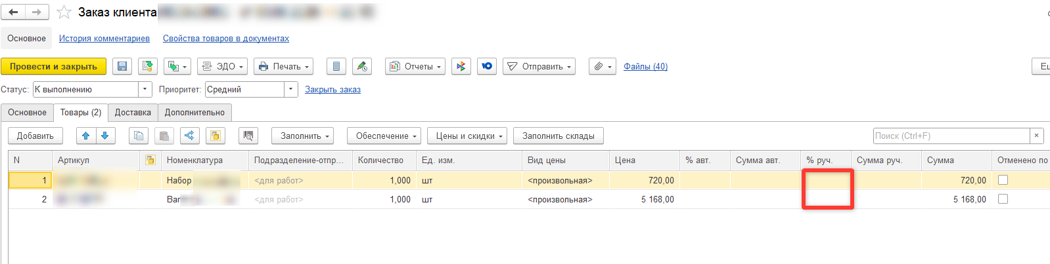Switch to the Основное tab below status
The width and height of the screenshot is (1050, 264).
click(27, 112)
